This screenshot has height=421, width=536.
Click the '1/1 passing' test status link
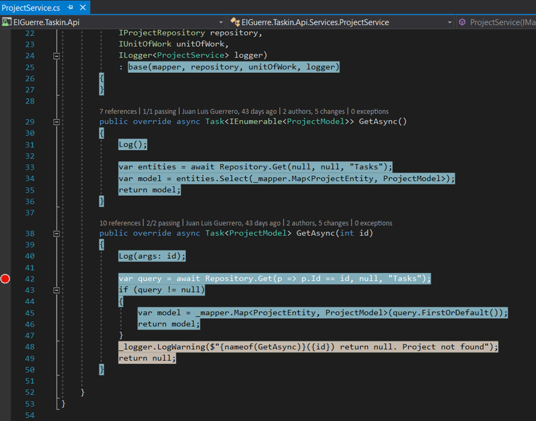pyautogui.click(x=161, y=111)
